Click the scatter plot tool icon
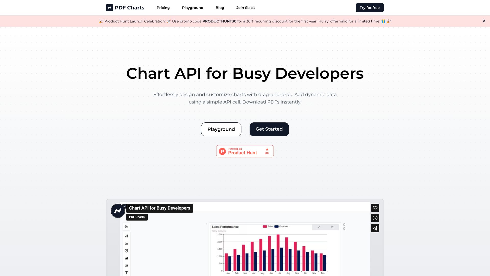 127,265
